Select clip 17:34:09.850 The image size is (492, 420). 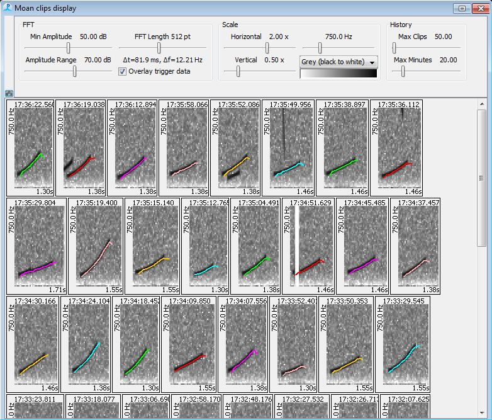point(189,344)
